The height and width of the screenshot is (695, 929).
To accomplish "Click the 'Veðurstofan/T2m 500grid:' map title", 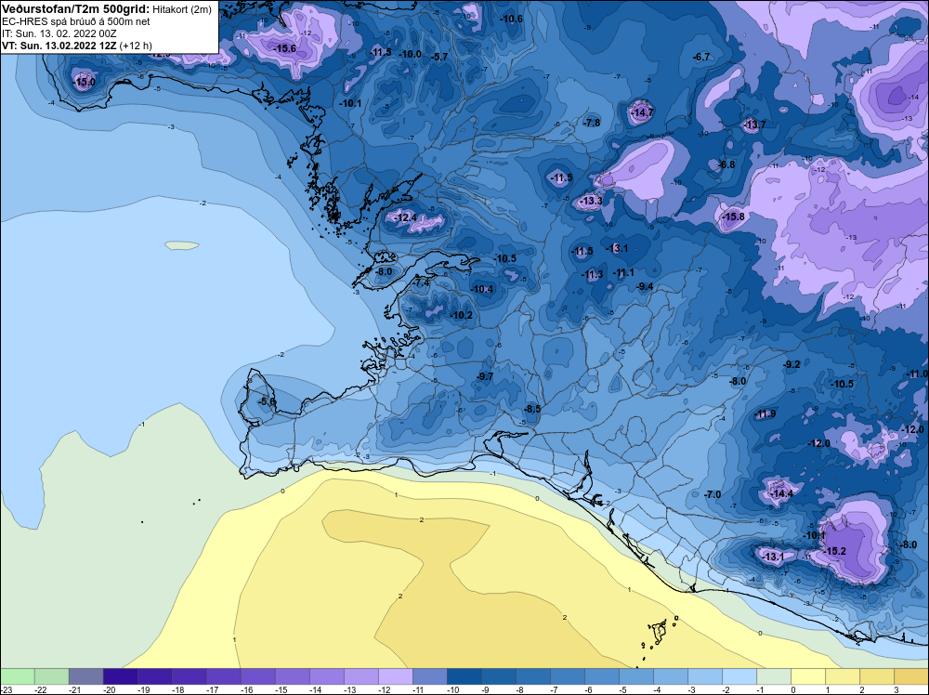I will [x=76, y=9].
